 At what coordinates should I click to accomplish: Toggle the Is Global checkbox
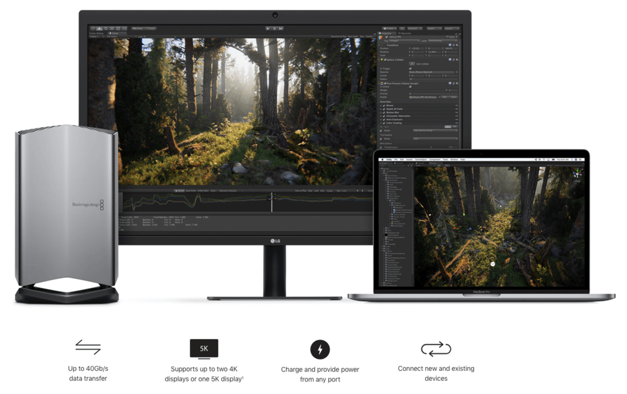[x=410, y=86]
